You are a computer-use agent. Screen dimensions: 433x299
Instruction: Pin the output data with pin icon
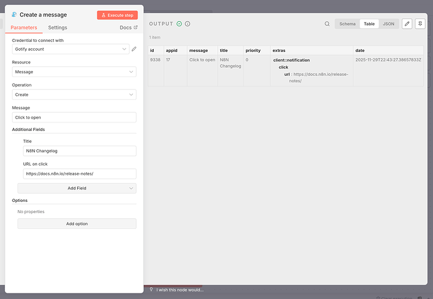coord(420,24)
